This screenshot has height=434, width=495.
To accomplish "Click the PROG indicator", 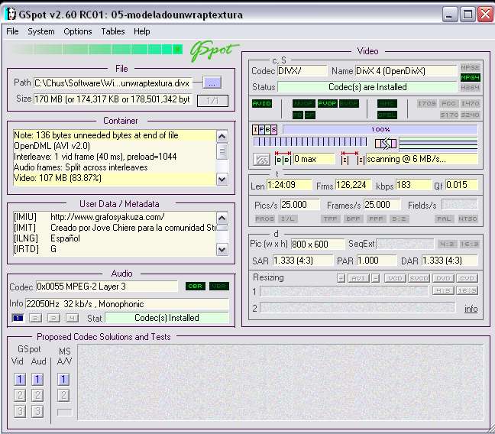I will point(264,219).
